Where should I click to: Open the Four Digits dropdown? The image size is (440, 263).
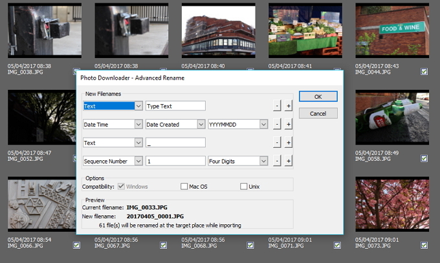[263, 161]
